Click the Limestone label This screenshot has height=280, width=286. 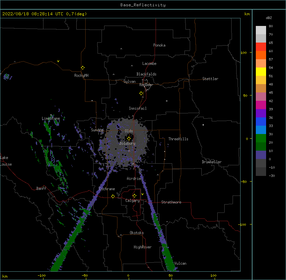tap(51, 118)
